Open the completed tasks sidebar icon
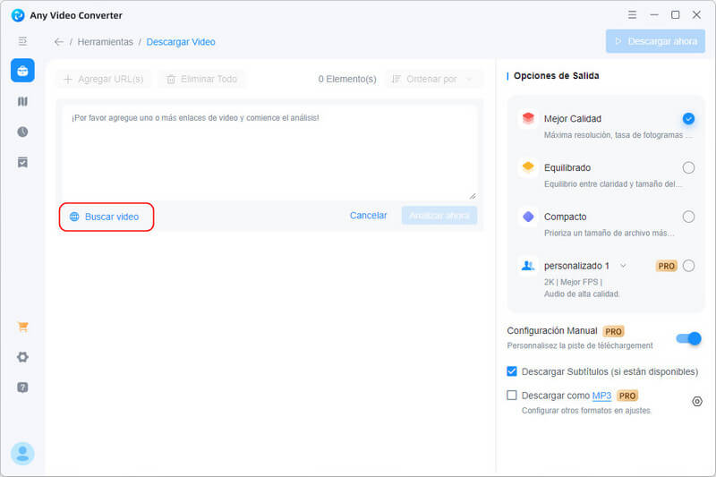The width and height of the screenshot is (716, 477). (x=22, y=162)
